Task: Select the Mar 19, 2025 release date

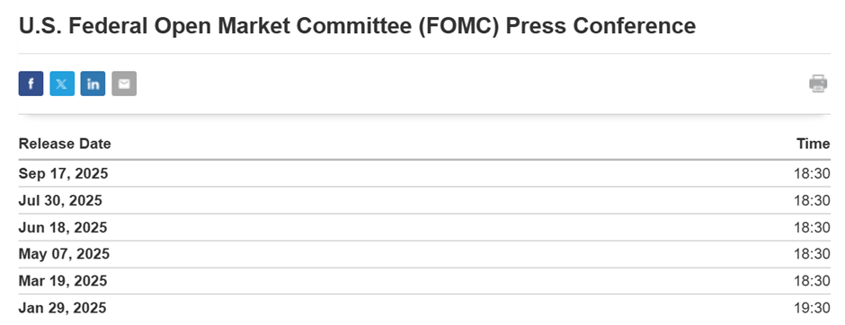Action: [x=63, y=280]
